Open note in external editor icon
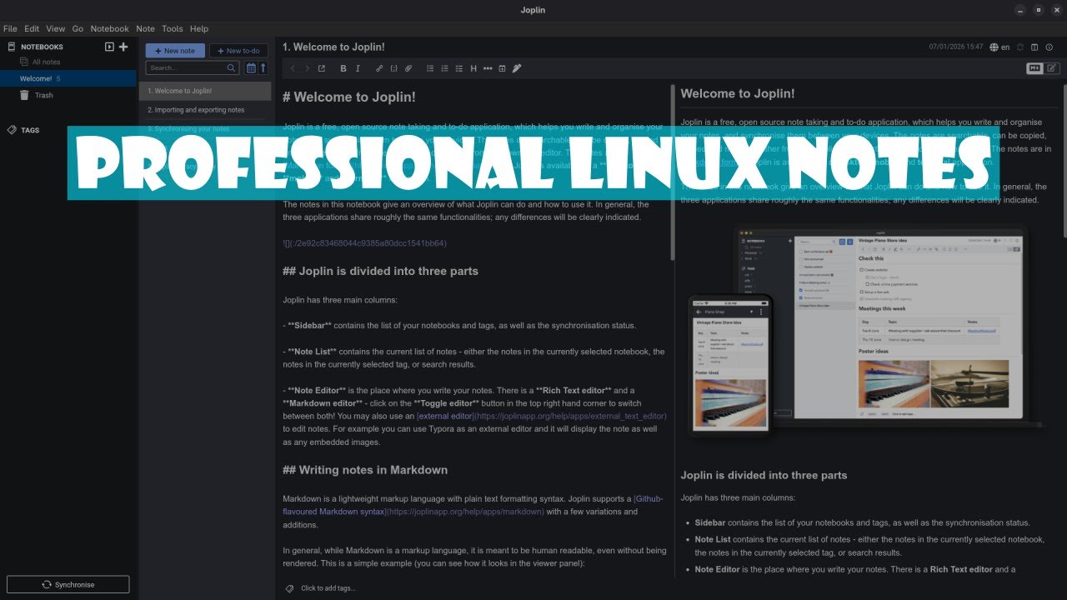 (322, 68)
